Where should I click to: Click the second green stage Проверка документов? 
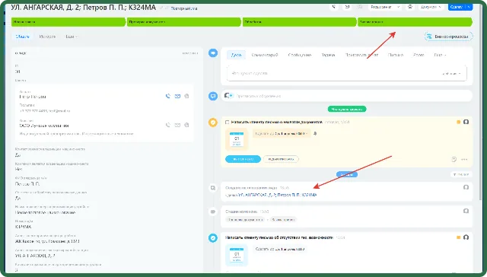point(184,22)
